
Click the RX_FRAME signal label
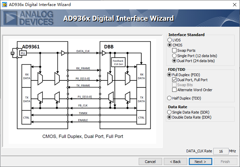click(83, 68)
